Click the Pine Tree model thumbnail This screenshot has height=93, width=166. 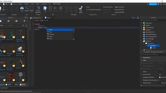pos(11,34)
